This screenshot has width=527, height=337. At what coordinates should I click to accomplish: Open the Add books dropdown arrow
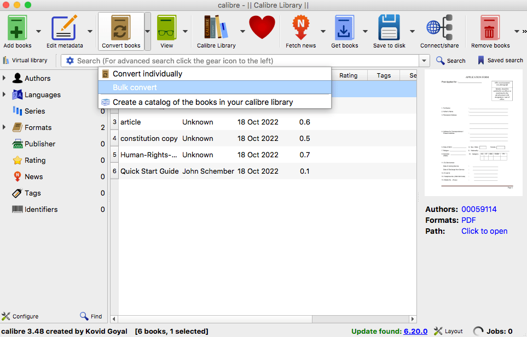click(x=38, y=31)
